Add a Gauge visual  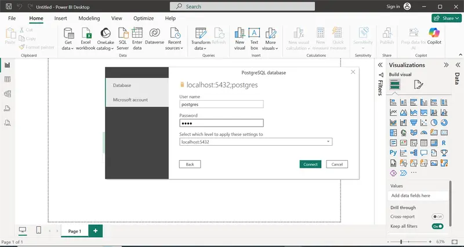coord(424,132)
